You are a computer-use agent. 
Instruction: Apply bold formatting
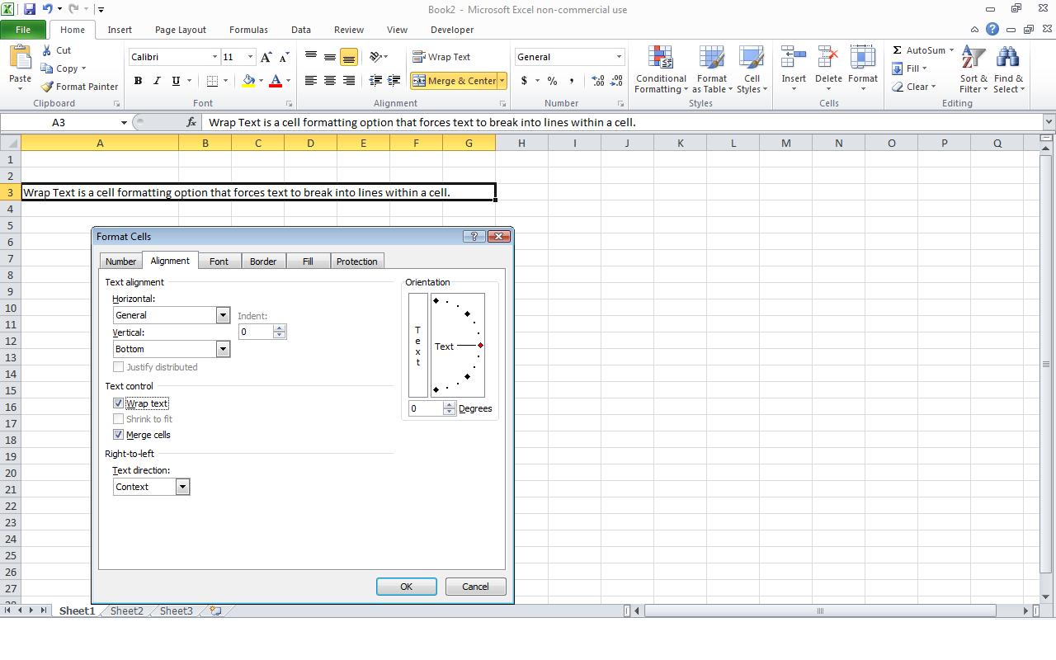(138, 81)
